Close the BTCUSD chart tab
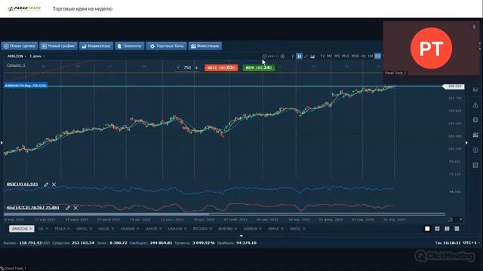This screenshot has width=483, height=271. point(211,229)
